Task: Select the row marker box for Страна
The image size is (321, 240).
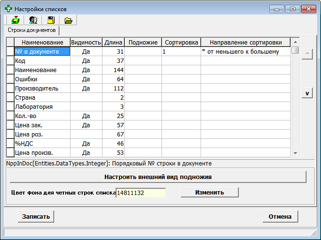Action: click(x=10, y=98)
